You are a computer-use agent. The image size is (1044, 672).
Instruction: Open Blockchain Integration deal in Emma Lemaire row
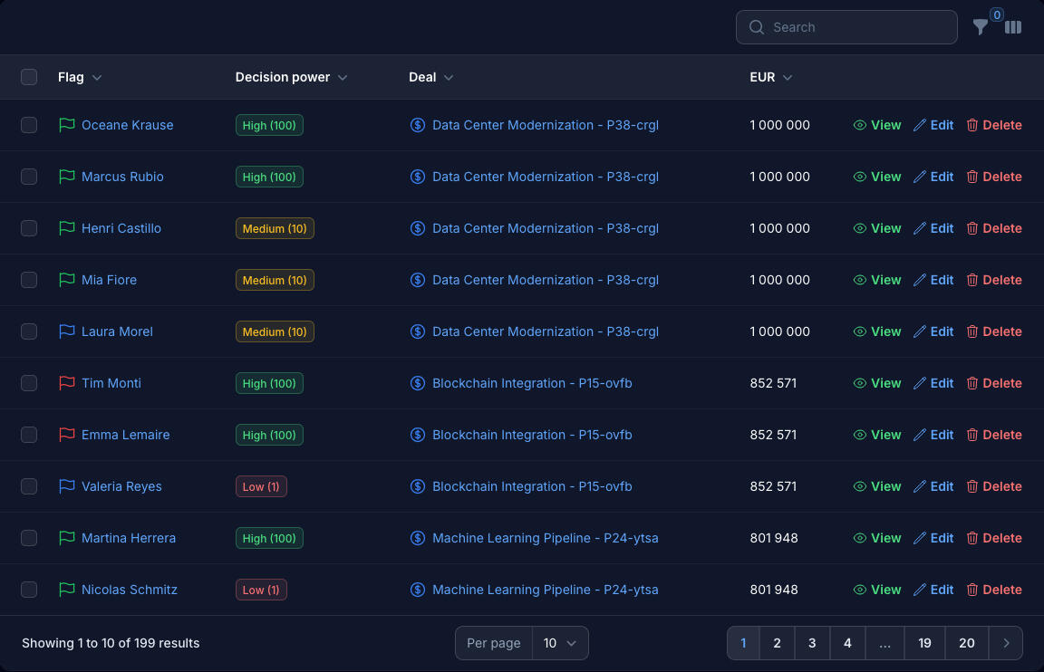coord(532,435)
